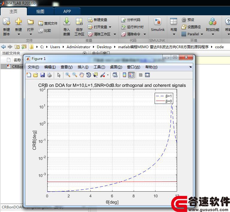Click Desktop in the folder path
Viewport: 230px width, 212px height.
tap(104, 47)
